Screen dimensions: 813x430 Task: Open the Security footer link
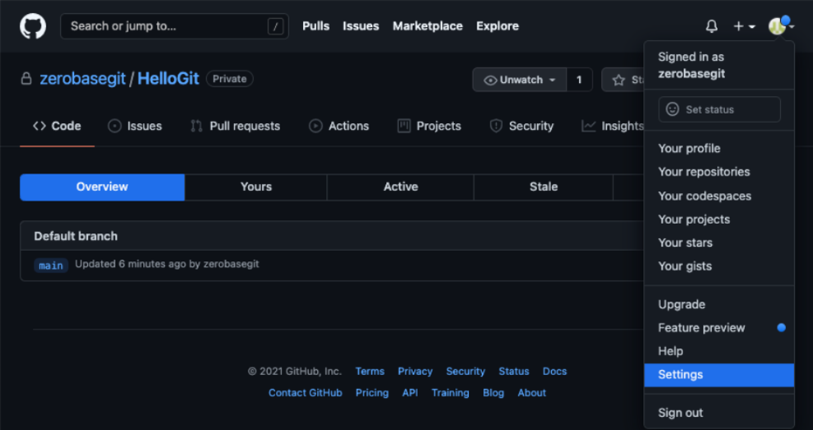pyautogui.click(x=466, y=372)
